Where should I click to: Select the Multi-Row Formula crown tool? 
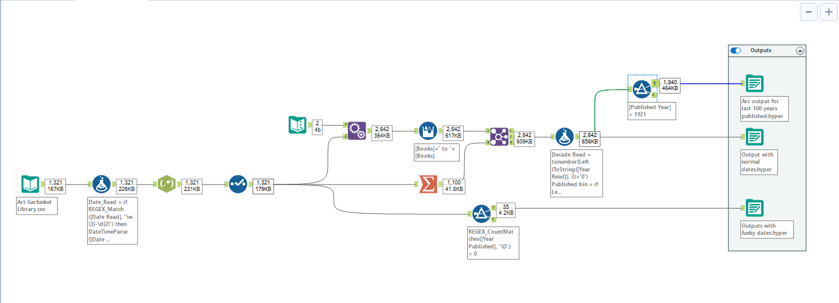(x=428, y=130)
